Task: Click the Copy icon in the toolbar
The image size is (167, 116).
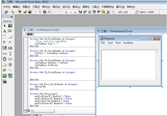Action: pos(40,12)
